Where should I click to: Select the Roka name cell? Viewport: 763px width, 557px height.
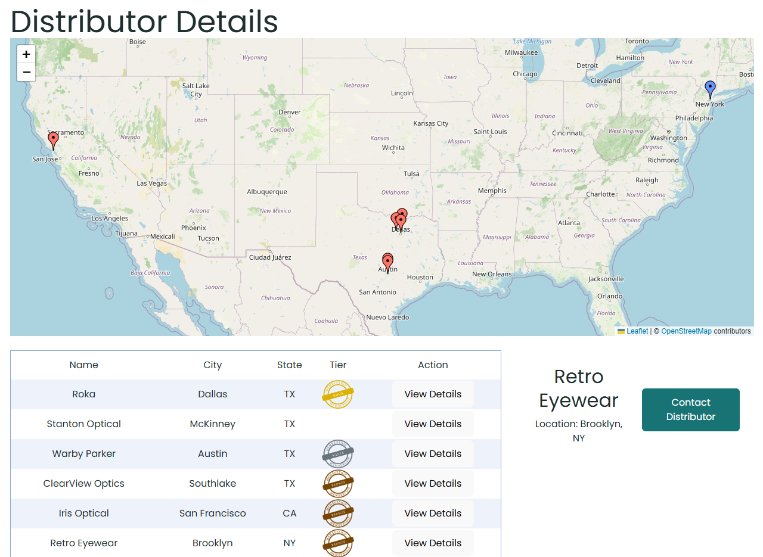point(84,394)
